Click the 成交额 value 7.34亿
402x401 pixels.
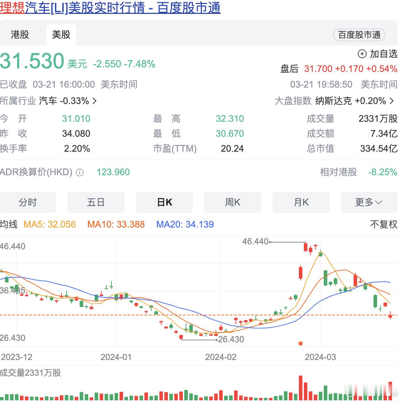point(384,134)
